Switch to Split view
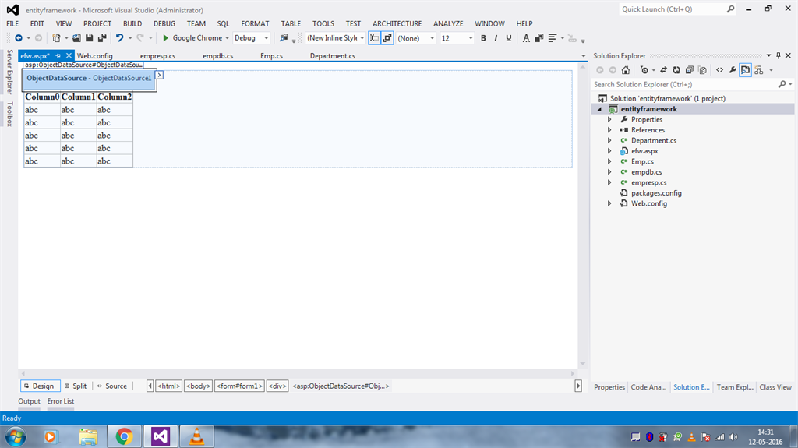Screen dimensions: 798x448 pyautogui.click(x=76, y=386)
